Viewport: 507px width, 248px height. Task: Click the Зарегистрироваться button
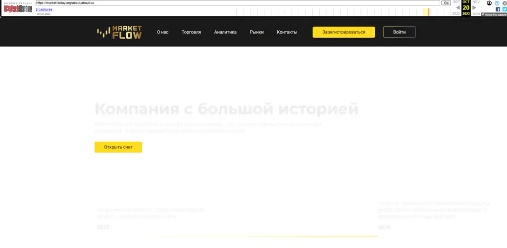point(344,32)
